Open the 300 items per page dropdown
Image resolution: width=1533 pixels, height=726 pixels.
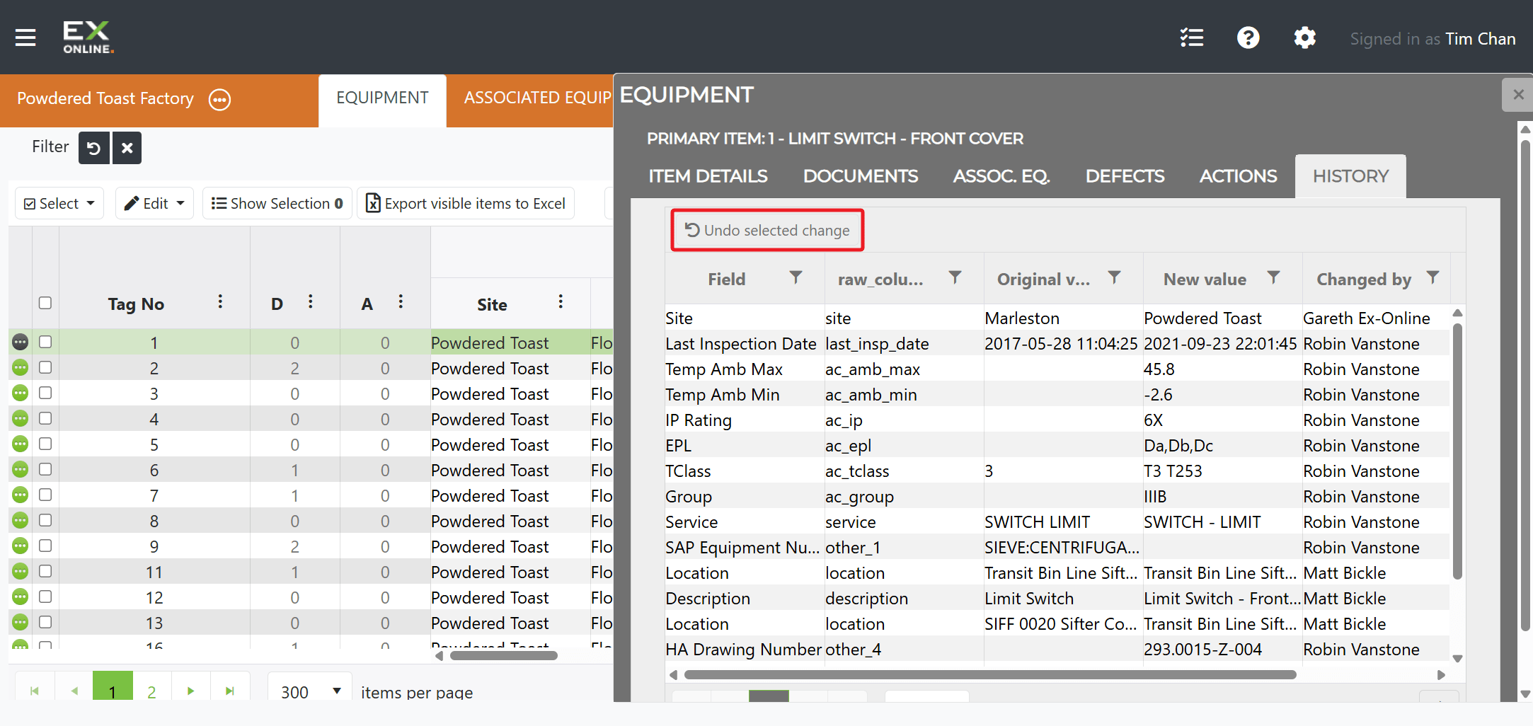click(310, 691)
